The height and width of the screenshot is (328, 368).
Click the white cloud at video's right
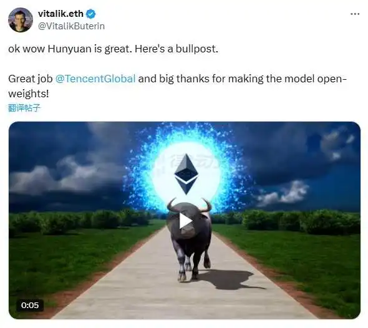point(283,193)
